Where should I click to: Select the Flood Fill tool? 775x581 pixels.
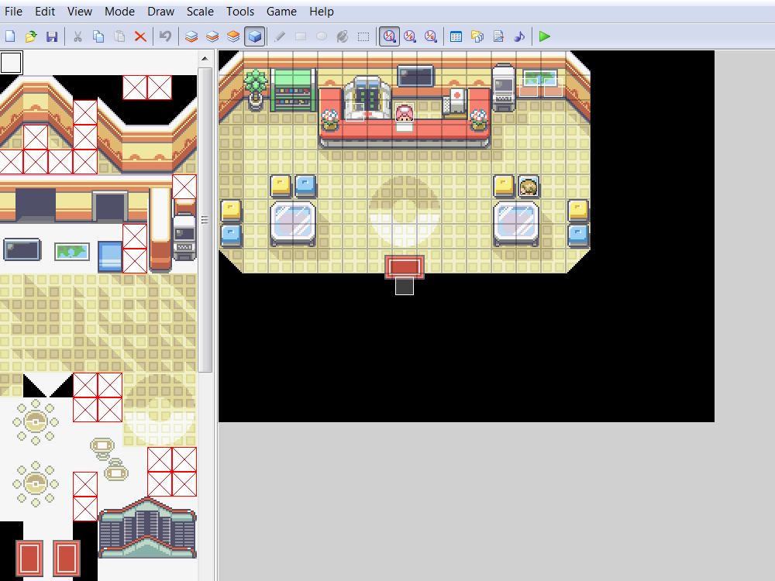[342, 36]
